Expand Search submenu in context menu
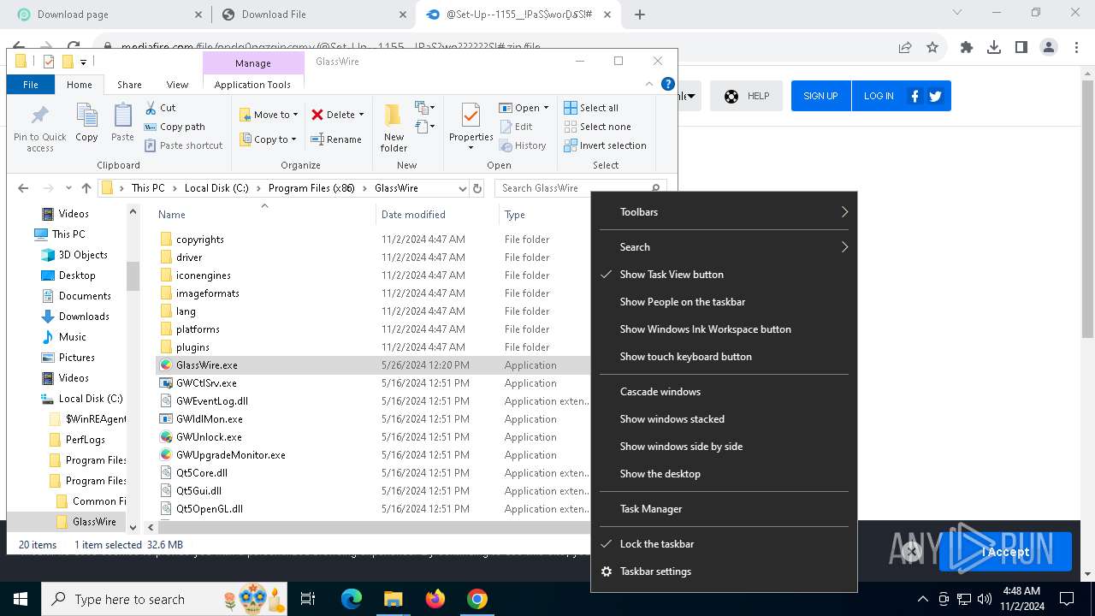The height and width of the screenshot is (616, 1095). click(724, 247)
